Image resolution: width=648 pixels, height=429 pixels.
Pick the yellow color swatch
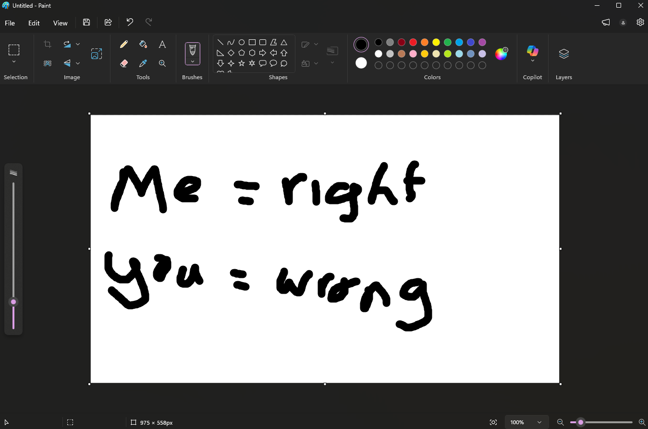436,42
